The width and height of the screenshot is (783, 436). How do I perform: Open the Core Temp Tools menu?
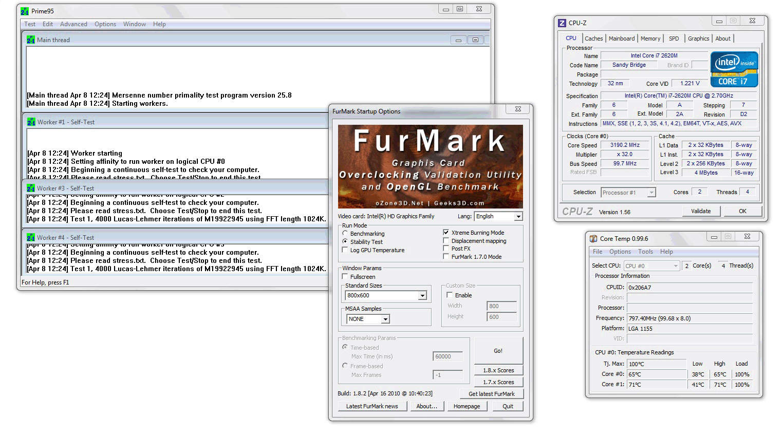[646, 252]
